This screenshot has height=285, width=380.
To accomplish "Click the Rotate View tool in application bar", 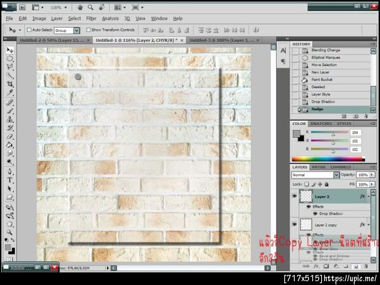I will [101, 8].
